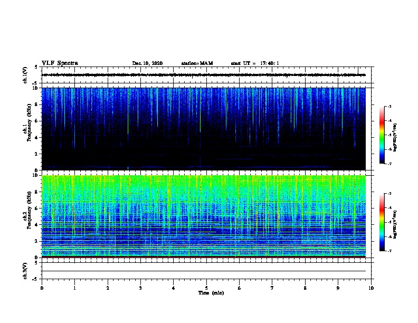Click the time axis tick label "5"
This screenshot has width=418, height=323.
[x=206, y=288]
